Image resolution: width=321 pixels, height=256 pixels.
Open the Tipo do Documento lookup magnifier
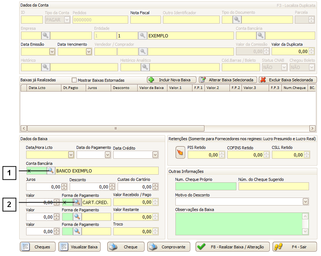coord(237,20)
